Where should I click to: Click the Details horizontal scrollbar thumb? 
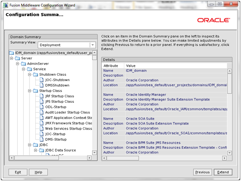point(123,158)
